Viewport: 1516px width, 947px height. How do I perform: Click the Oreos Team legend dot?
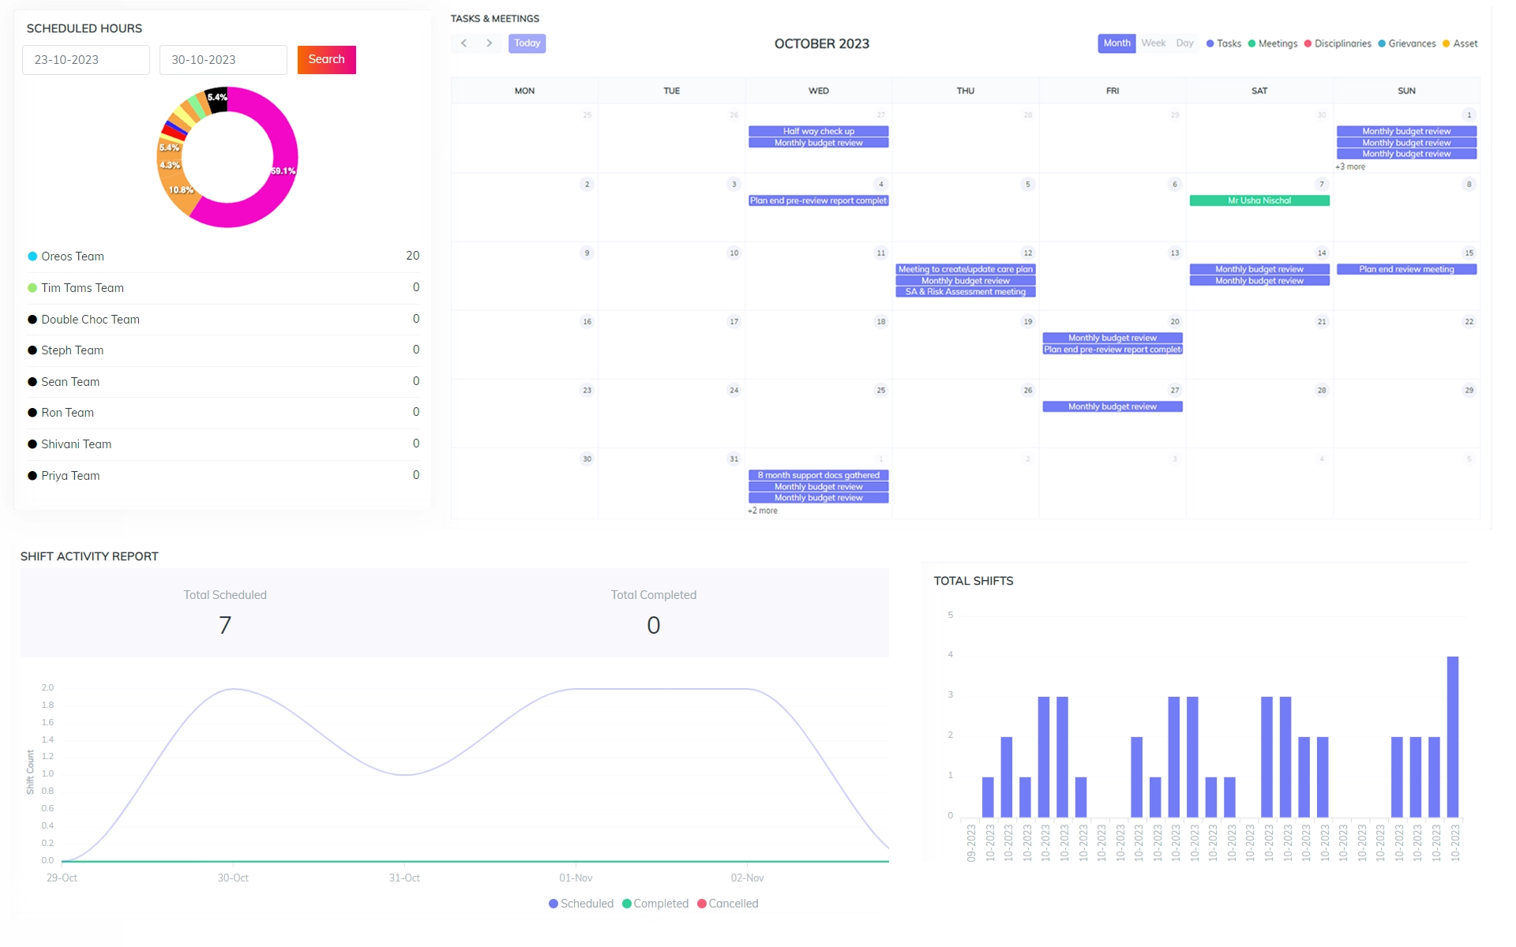point(32,256)
